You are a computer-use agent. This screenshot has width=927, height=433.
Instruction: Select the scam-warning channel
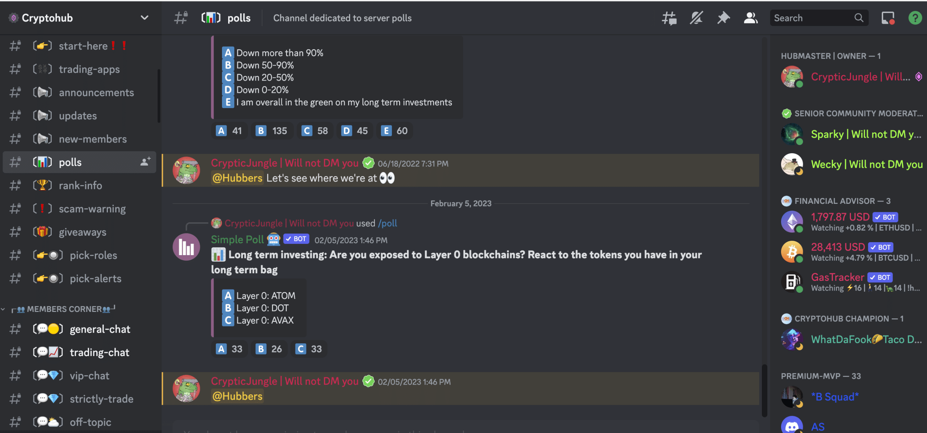coord(92,208)
